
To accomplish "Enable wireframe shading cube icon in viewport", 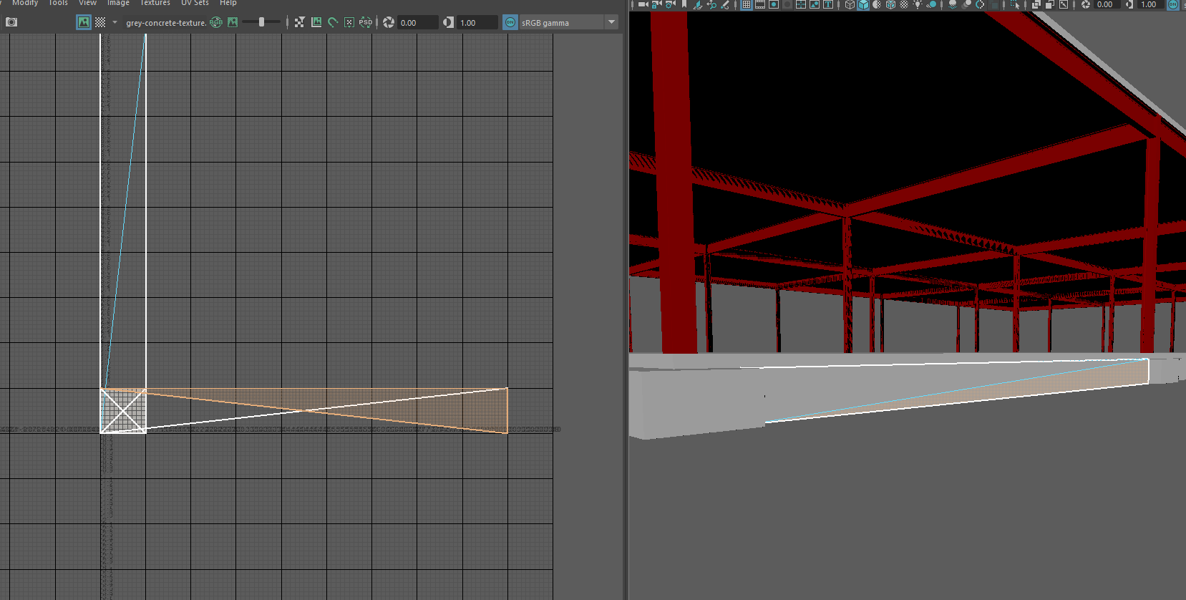I will tap(850, 4).
